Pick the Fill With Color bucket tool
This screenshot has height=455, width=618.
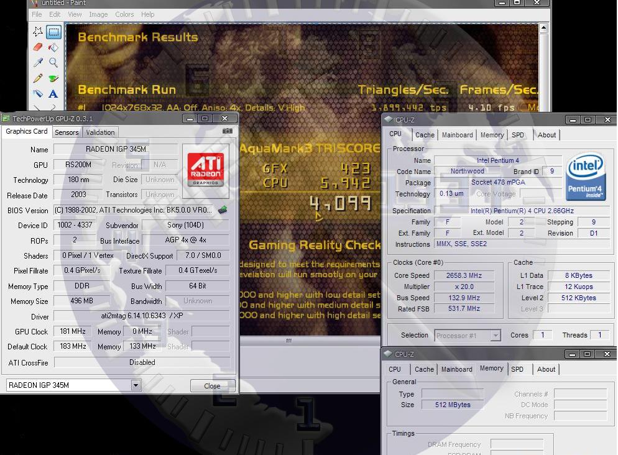[53, 47]
